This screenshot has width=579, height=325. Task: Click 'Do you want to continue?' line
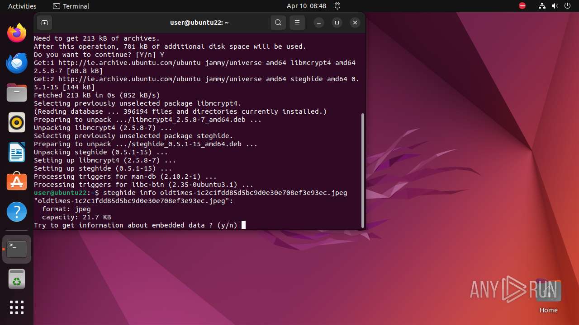coord(99,55)
